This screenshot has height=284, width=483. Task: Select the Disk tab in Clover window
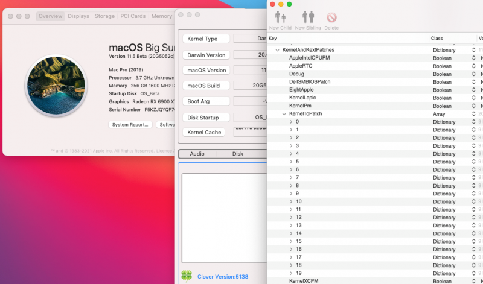(238, 154)
